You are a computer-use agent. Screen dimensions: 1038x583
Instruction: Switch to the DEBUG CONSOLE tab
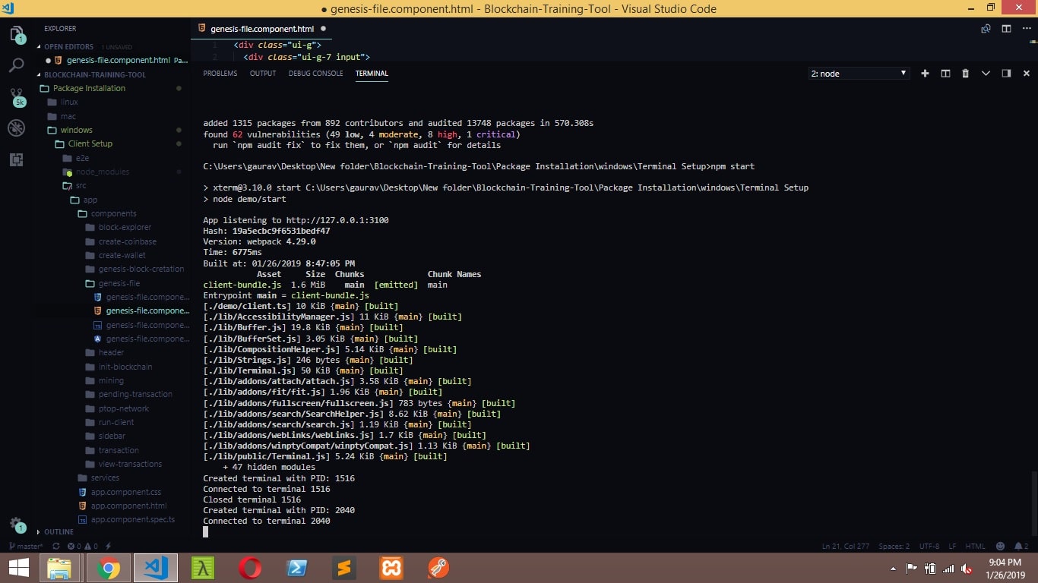(315, 74)
